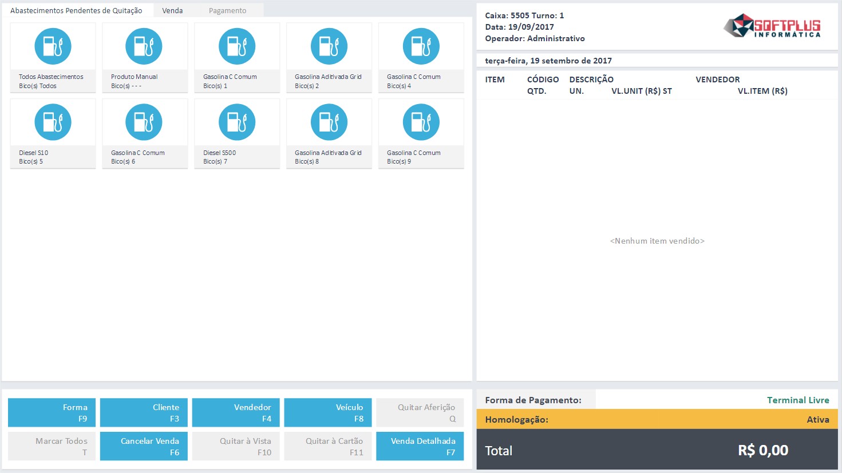Pick the Diesel S500 Bico 7 icon
The height and width of the screenshot is (473, 842).
click(237, 122)
